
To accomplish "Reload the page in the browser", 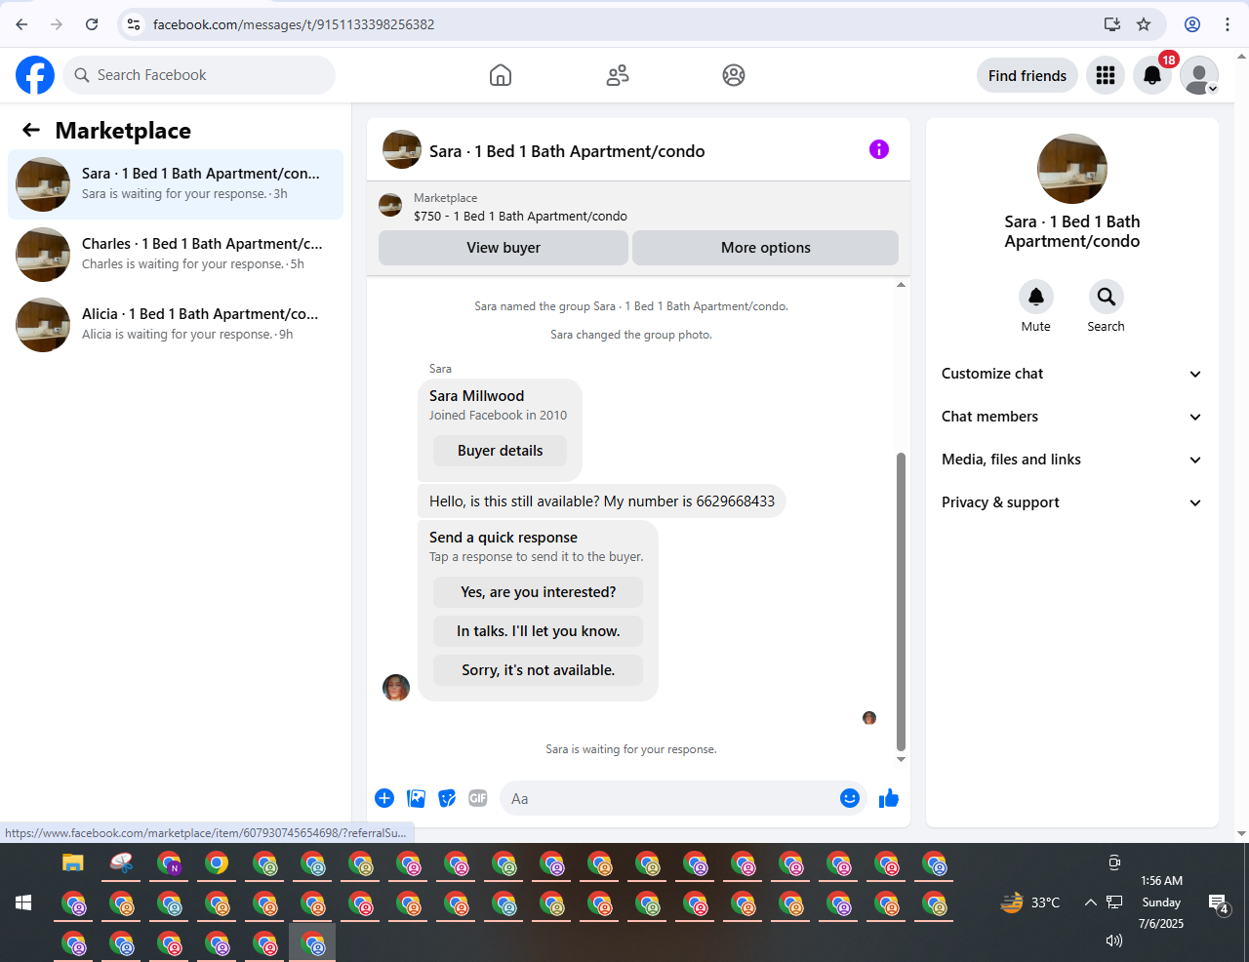I will (92, 24).
